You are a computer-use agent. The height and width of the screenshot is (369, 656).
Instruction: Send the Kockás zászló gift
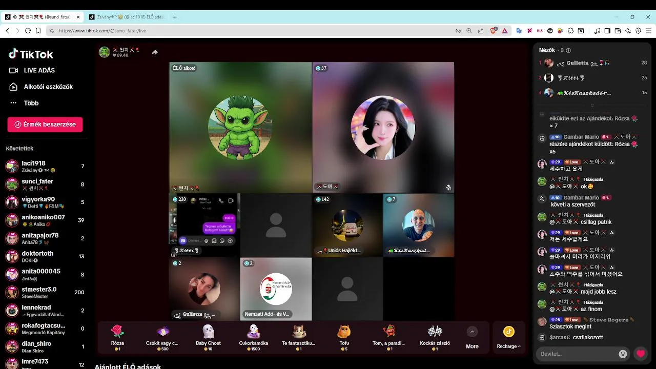[435, 337]
